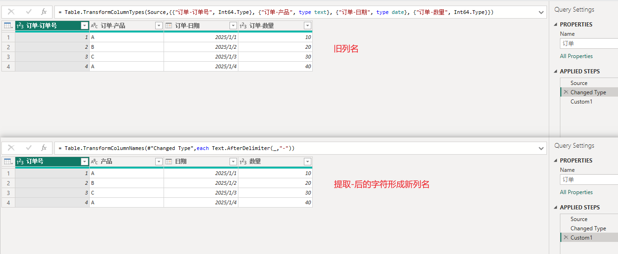Expand the TransformColumnNames formula bar with its chevron
The image size is (618, 254).
point(541,149)
